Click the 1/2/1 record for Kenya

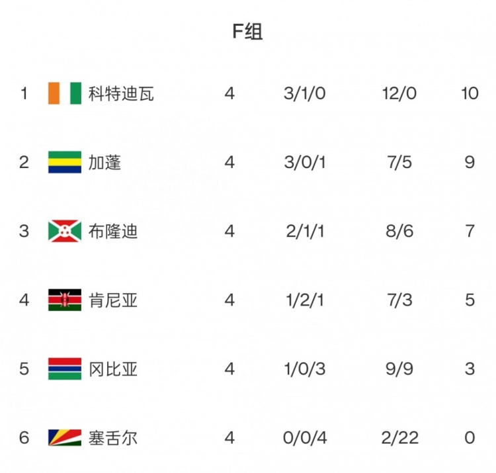(305, 300)
